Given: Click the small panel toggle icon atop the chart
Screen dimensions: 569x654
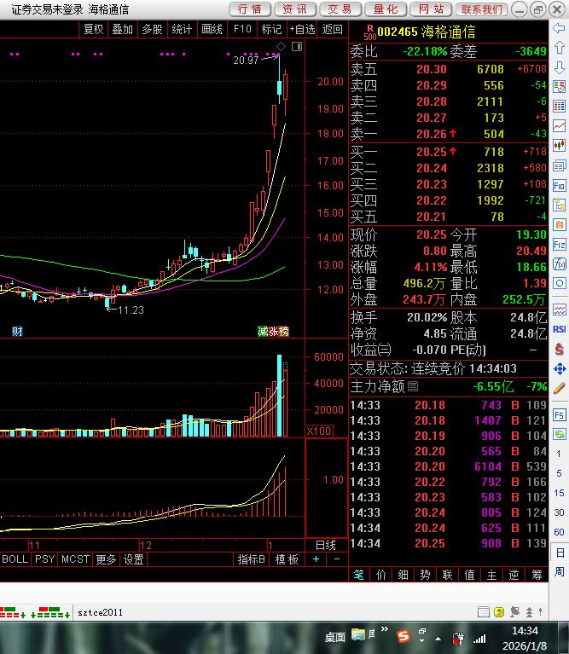Looking at the screenshot, I should click(x=297, y=46).
